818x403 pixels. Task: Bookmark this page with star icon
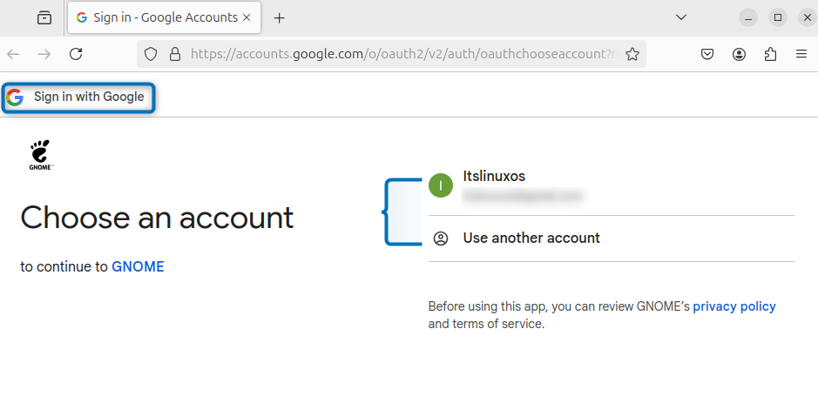[x=632, y=54]
